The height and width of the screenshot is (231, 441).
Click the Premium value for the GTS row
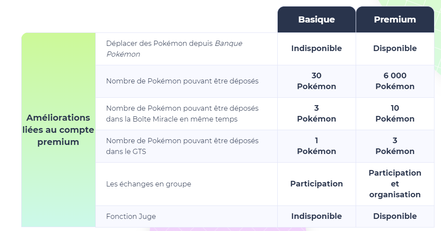[395, 146]
